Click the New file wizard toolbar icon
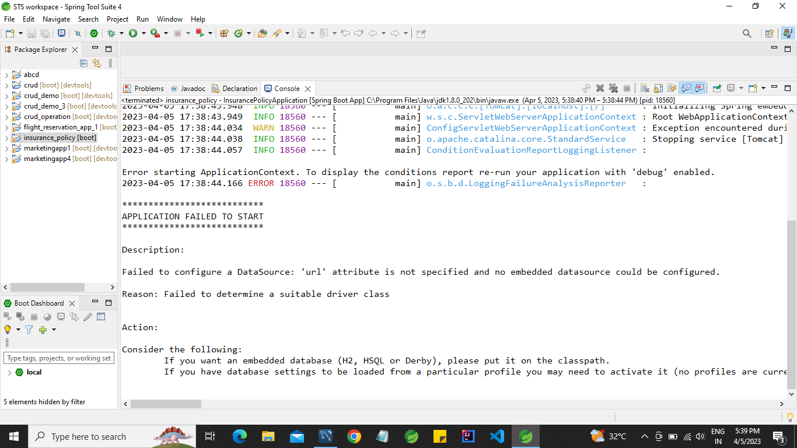 (9, 33)
